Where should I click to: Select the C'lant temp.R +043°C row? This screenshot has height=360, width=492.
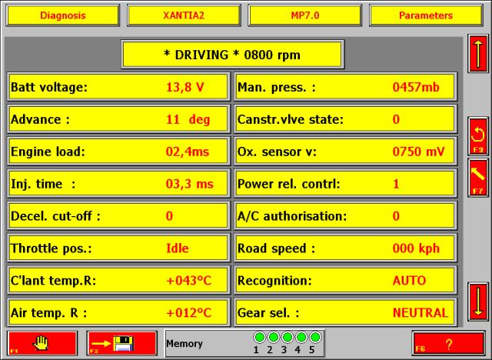pos(118,280)
